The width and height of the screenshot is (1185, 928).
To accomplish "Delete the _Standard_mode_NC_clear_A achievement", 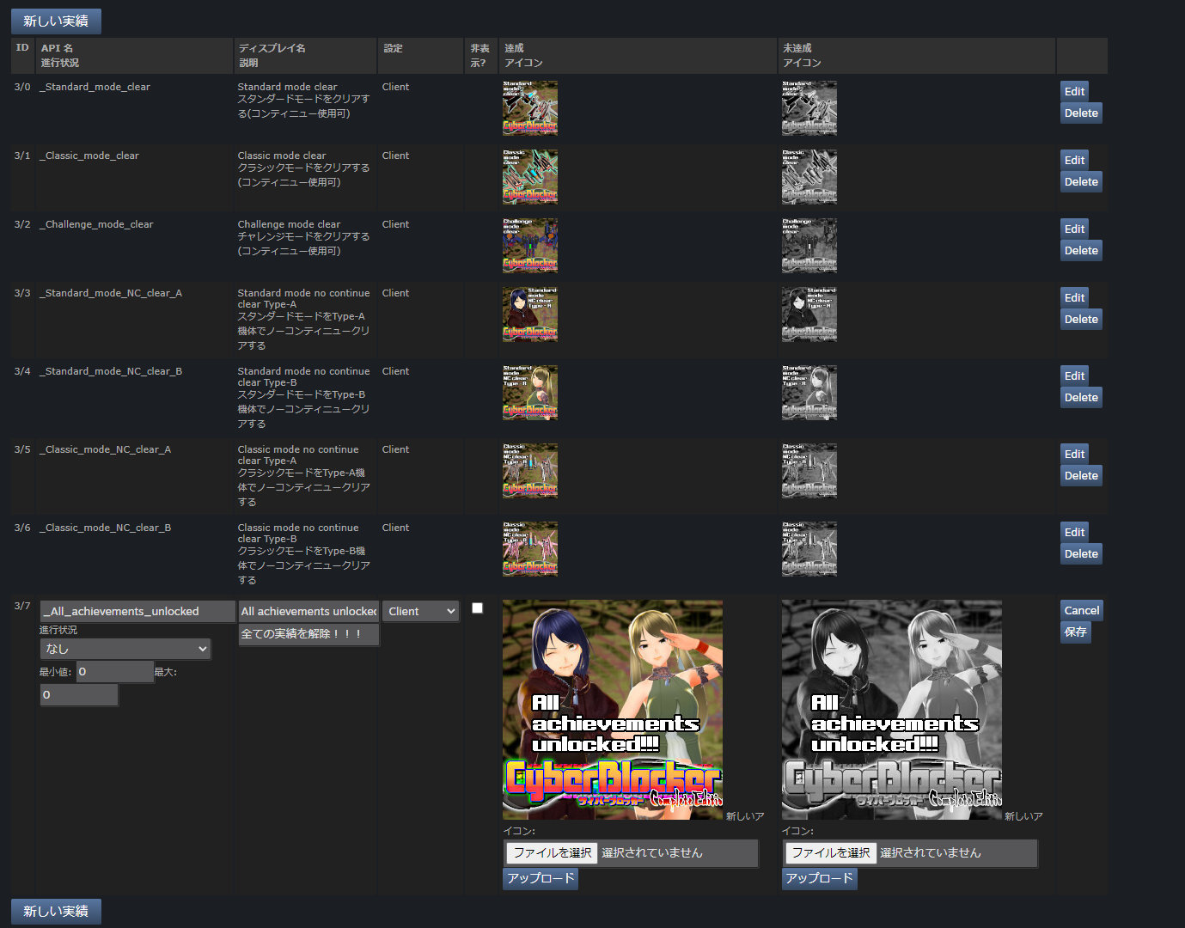I will 1081,319.
